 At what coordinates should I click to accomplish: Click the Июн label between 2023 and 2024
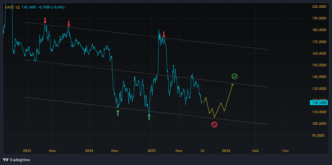click(x=52, y=151)
